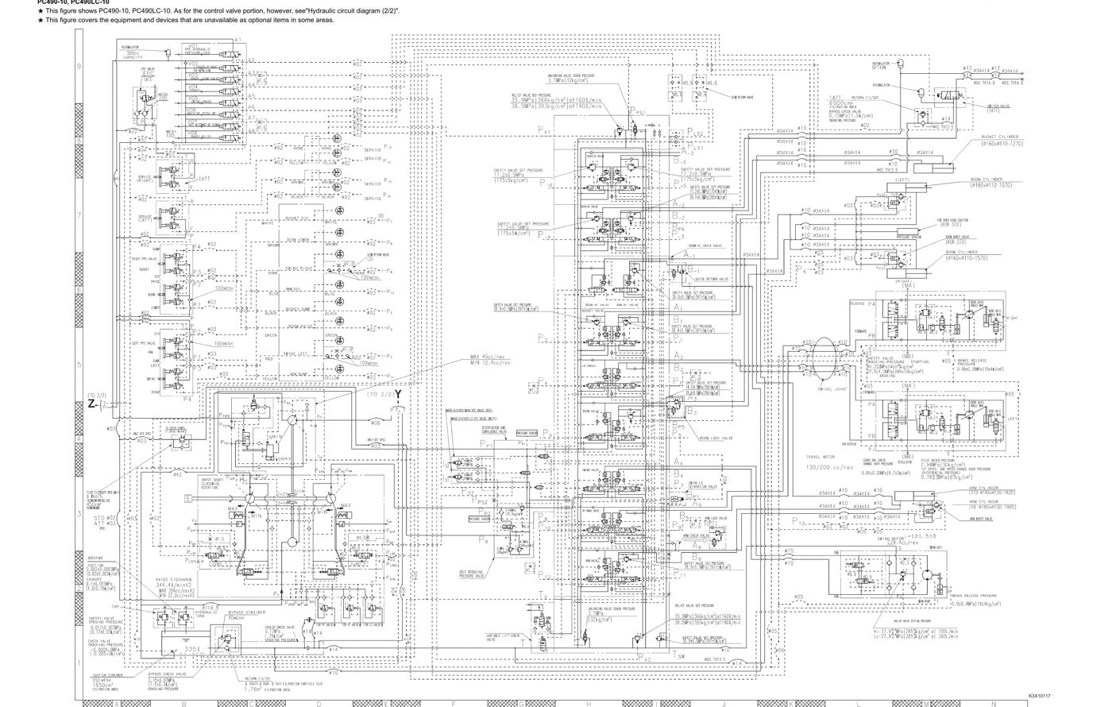Click the bold Y connector marker
This screenshot has width=1112, height=707.
[399, 395]
